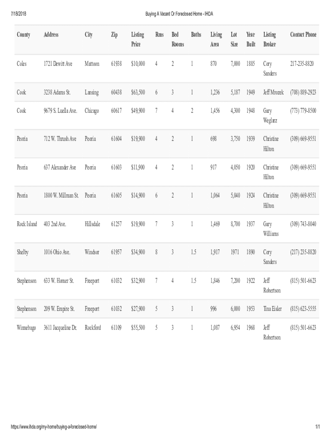Select broker name Gary Weglarz
Image resolution: width=331 pixels, height=441 pixels.
[x=270, y=115]
